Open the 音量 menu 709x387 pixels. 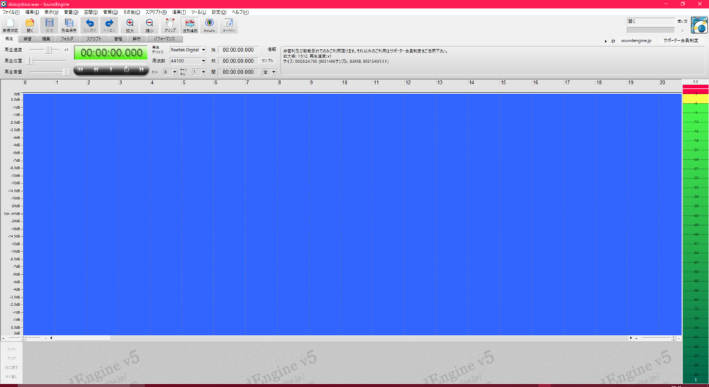pos(71,12)
